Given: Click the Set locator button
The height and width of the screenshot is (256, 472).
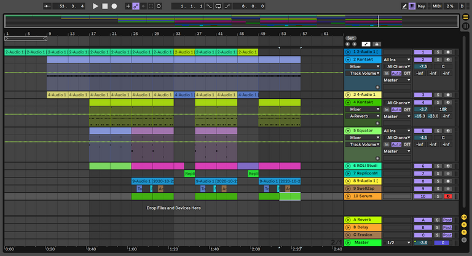Looking at the screenshot, I should point(351,38).
